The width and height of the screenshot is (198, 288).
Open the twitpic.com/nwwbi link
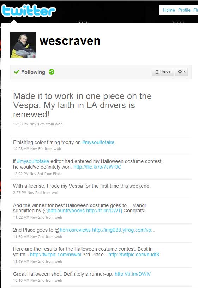(x=56, y=255)
